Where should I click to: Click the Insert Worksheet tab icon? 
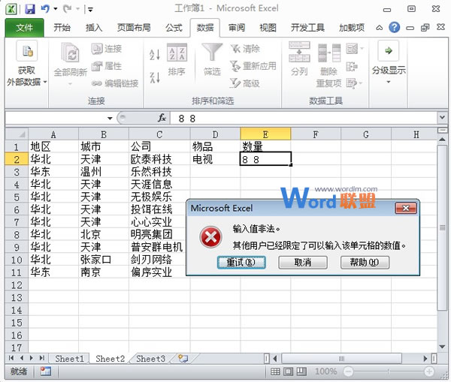[183, 359]
